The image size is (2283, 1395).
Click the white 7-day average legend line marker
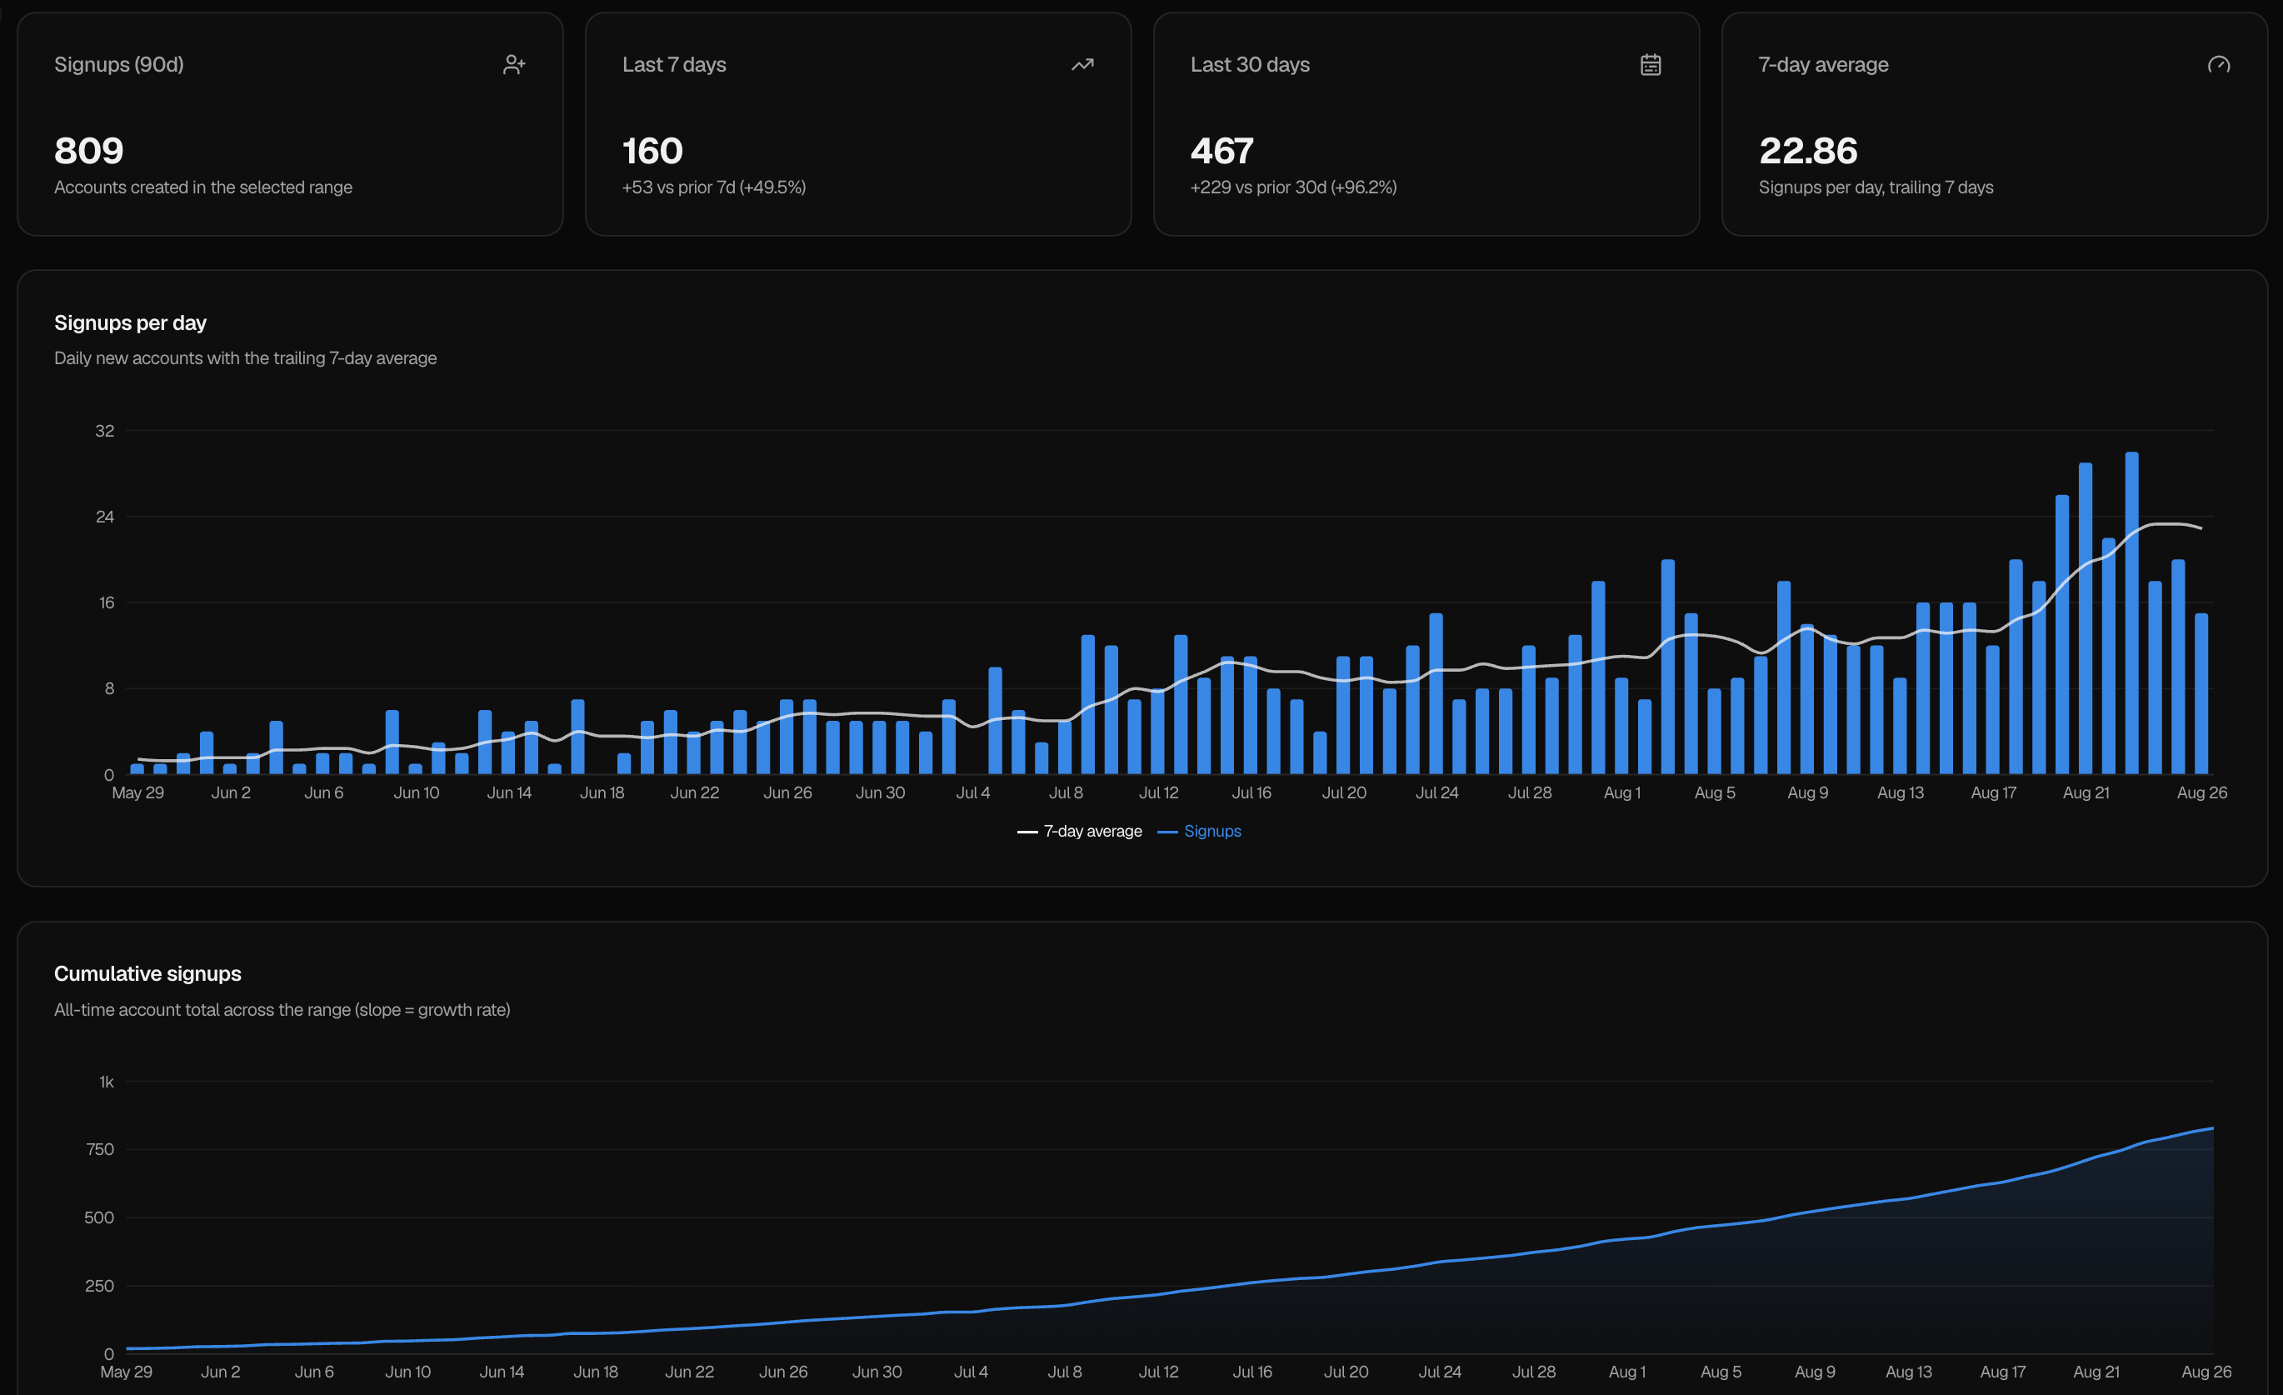[x=1027, y=832]
